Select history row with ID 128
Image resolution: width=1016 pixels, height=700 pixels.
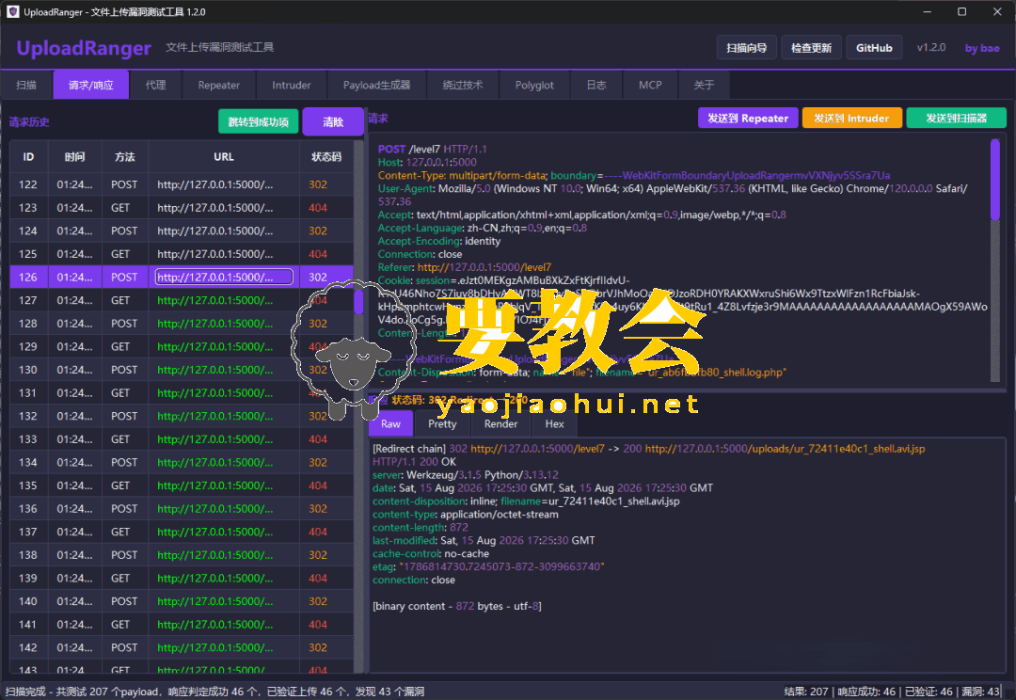tap(182, 324)
